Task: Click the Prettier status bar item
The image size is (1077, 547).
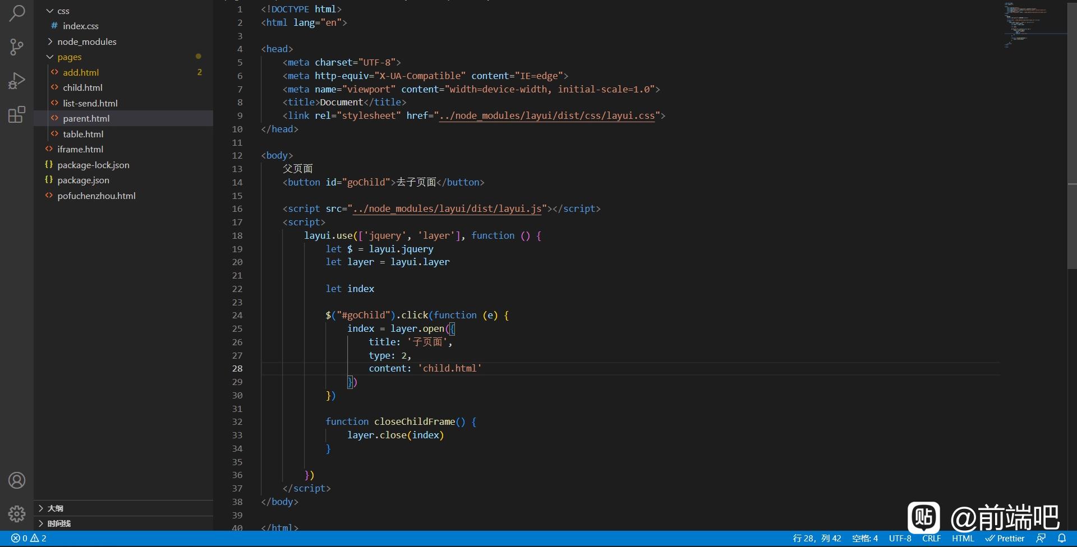Action: click(x=1005, y=539)
